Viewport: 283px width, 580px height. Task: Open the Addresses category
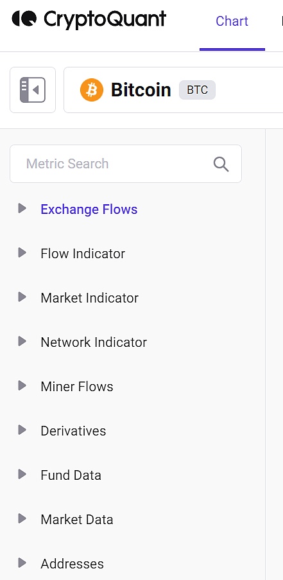pyautogui.click(x=72, y=564)
